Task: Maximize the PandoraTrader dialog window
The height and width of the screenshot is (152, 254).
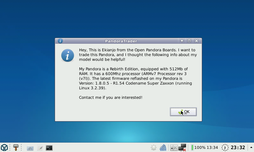Action: [x=189, y=41]
